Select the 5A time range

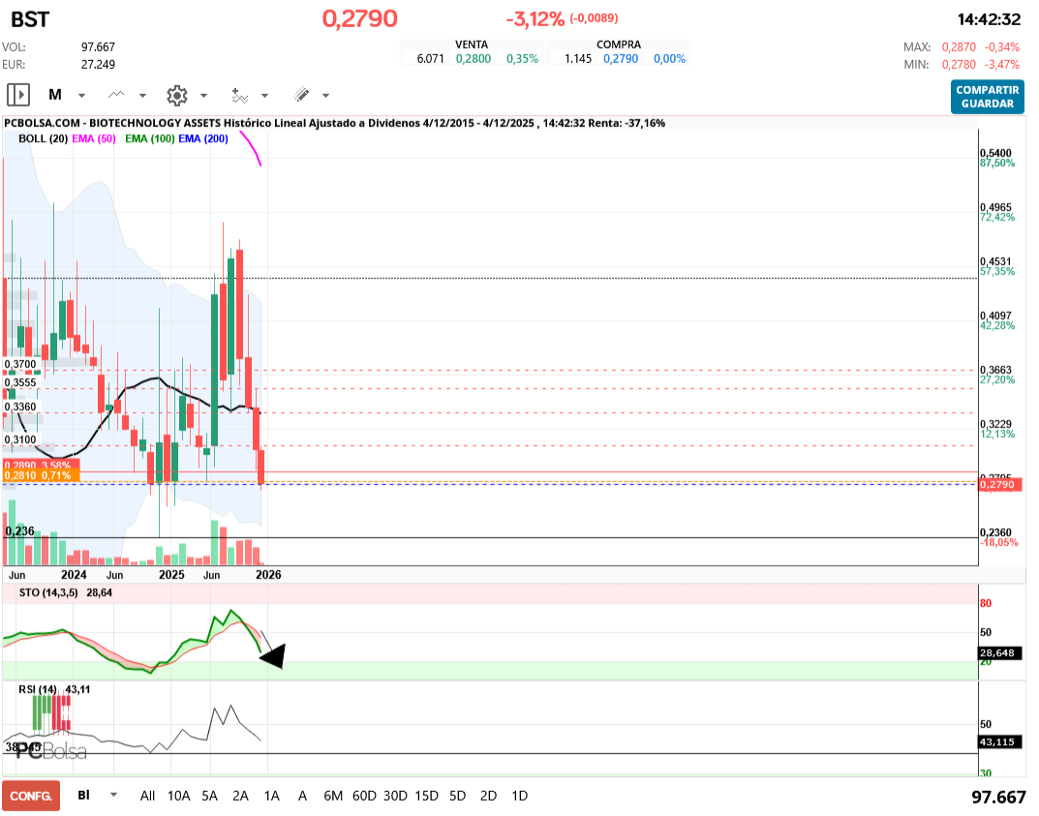click(209, 796)
